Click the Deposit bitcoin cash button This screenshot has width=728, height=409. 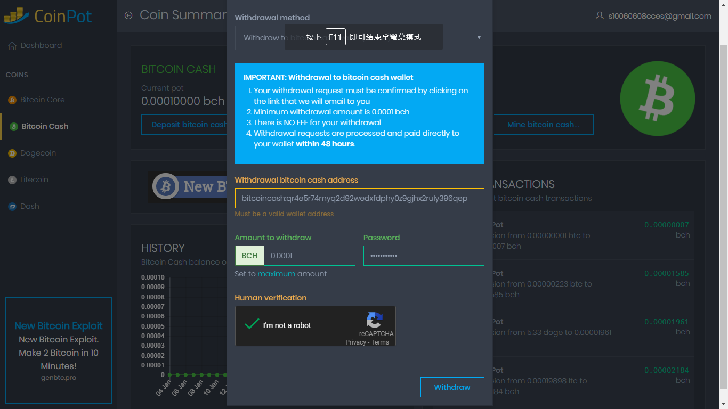tap(184, 125)
